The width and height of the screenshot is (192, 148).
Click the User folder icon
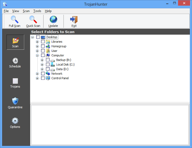point(48,51)
